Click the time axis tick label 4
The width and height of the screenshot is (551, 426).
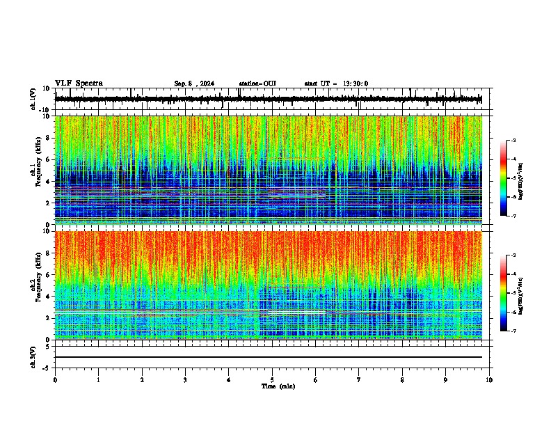point(229,380)
